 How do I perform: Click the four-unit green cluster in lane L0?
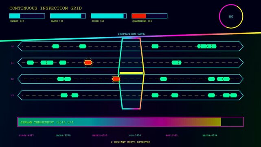tap(207, 47)
